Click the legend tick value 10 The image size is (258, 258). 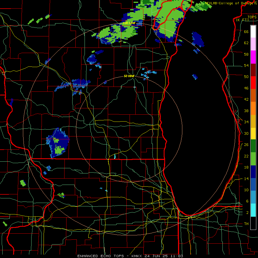point(246,190)
